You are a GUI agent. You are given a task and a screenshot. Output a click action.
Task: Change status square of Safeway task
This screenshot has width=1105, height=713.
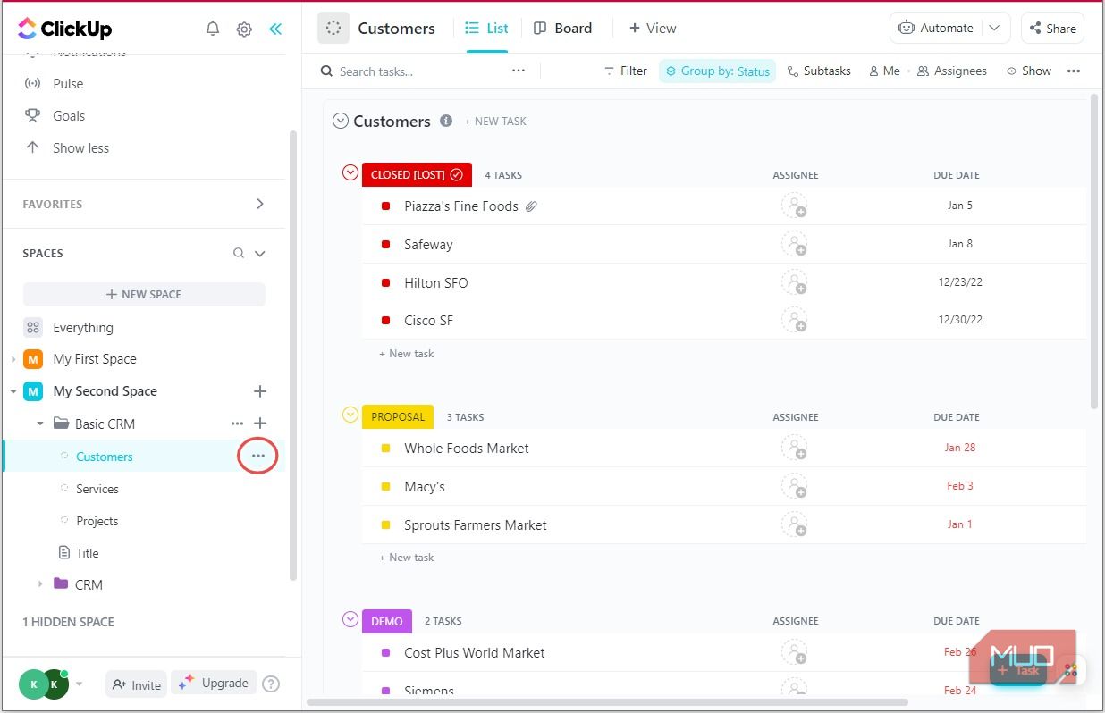386,244
